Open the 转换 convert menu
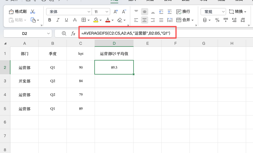 pos(238,12)
